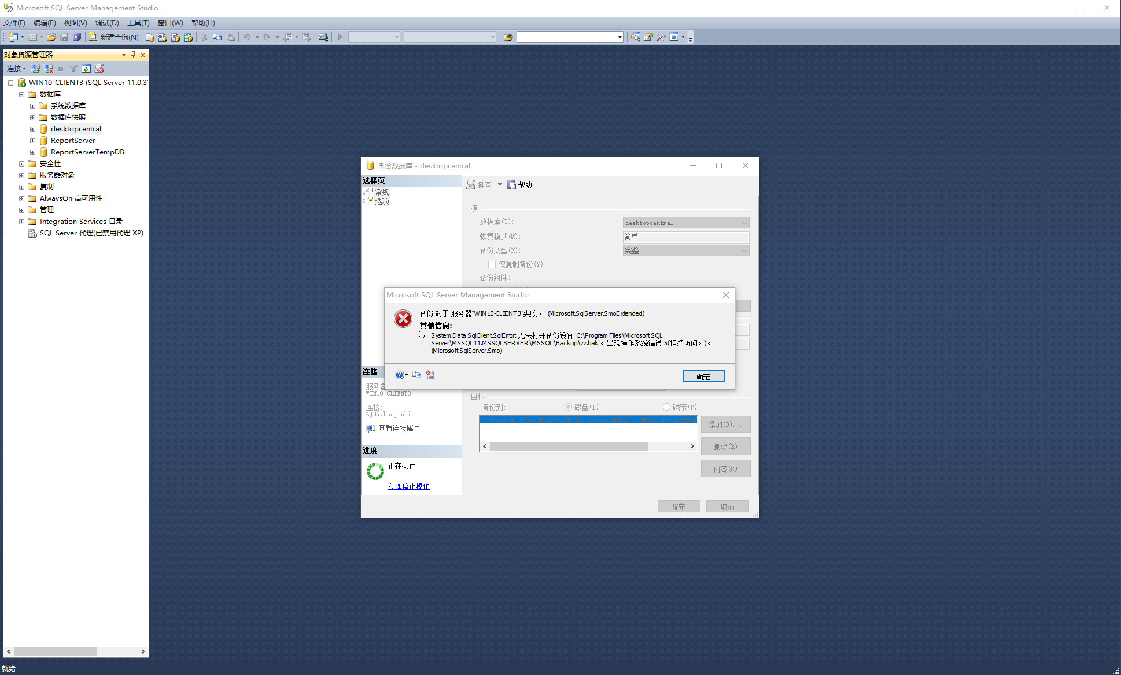Expand 安全性 tree node

click(21, 164)
